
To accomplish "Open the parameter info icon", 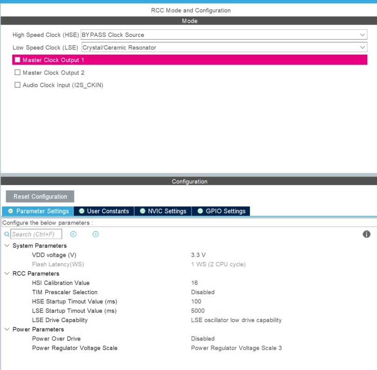I will (x=366, y=234).
